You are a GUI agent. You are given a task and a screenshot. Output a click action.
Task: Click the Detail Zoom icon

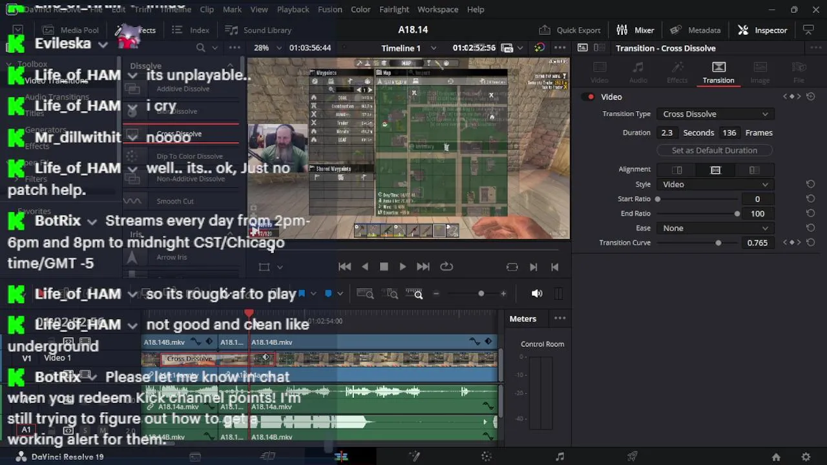[x=390, y=294]
